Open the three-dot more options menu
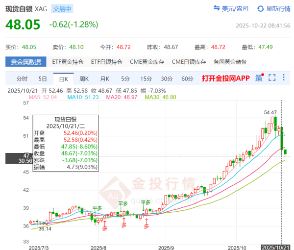The image size is (294, 250). (x=284, y=78)
